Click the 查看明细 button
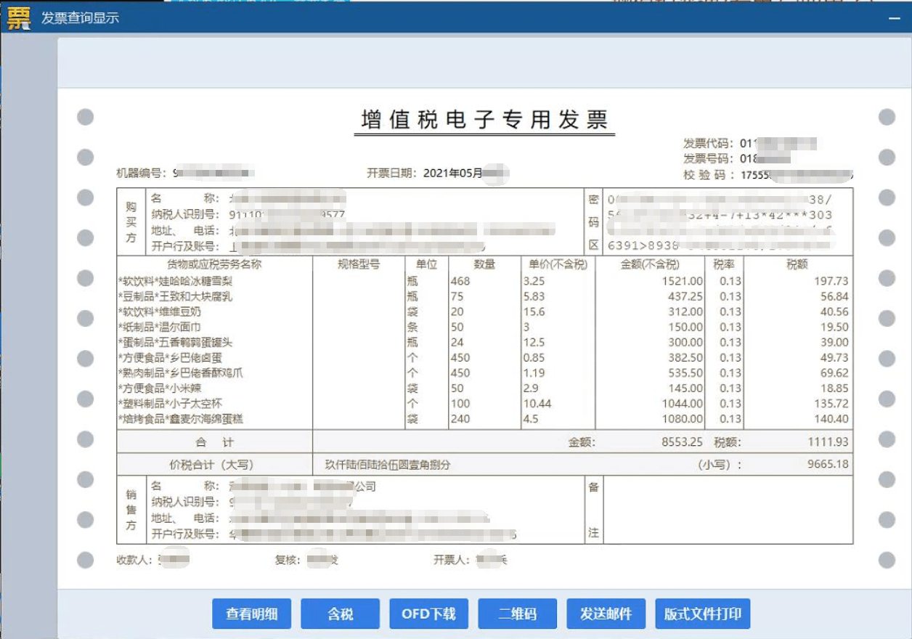The image size is (912, 639). point(251,614)
